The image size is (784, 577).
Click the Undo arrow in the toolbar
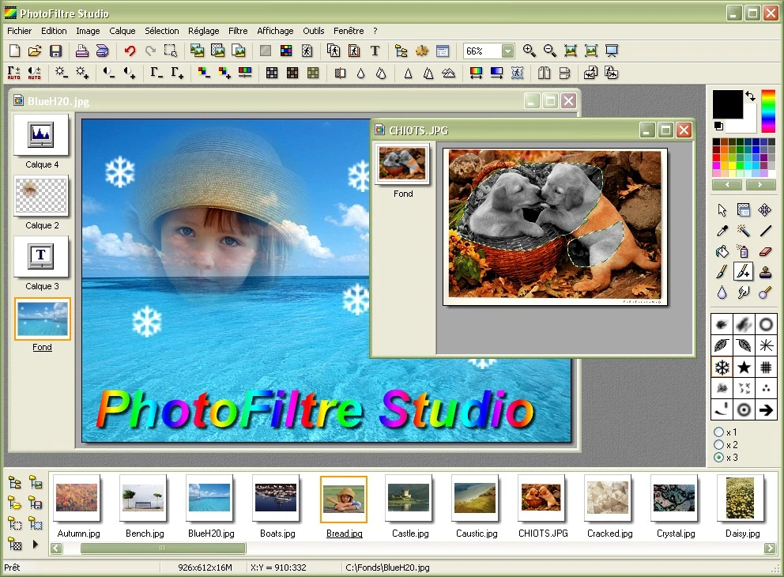point(130,50)
